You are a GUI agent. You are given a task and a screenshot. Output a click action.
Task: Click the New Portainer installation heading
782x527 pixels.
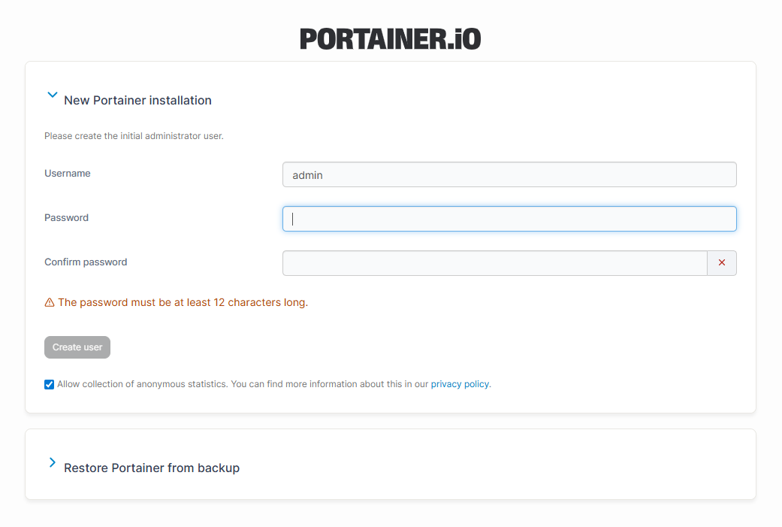pos(137,101)
